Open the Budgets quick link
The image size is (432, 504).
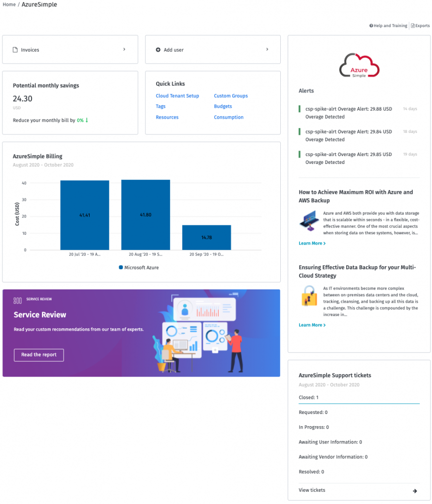pos(223,106)
